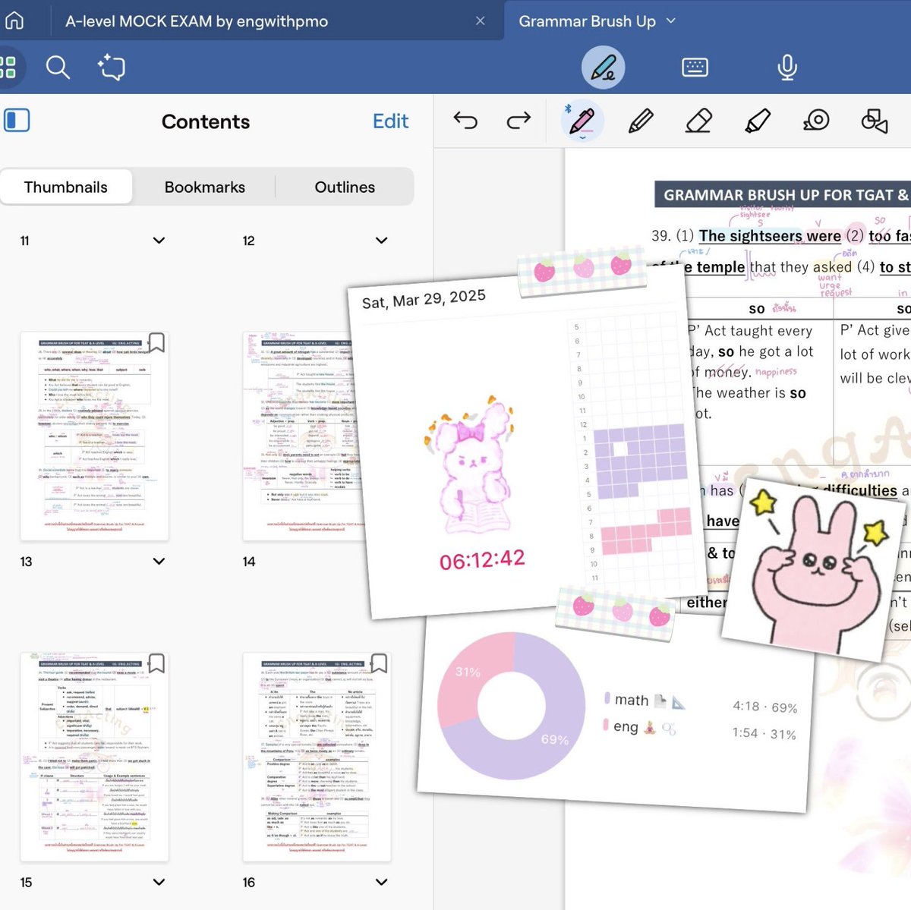Toggle handwriting pen mode button
The width and height of the screenshot is (911, 910).
[x=604, y=68]
